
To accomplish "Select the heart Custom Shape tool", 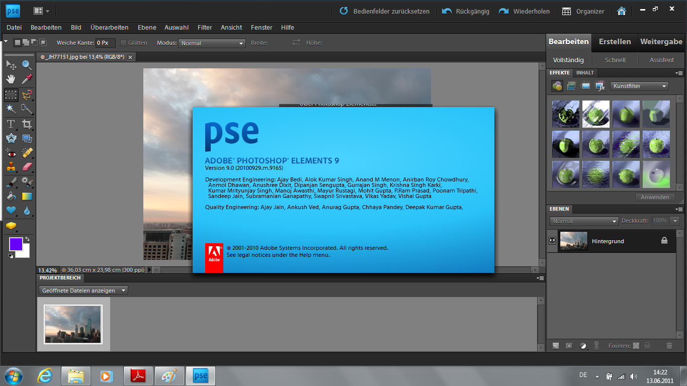I will coord(11,211).
